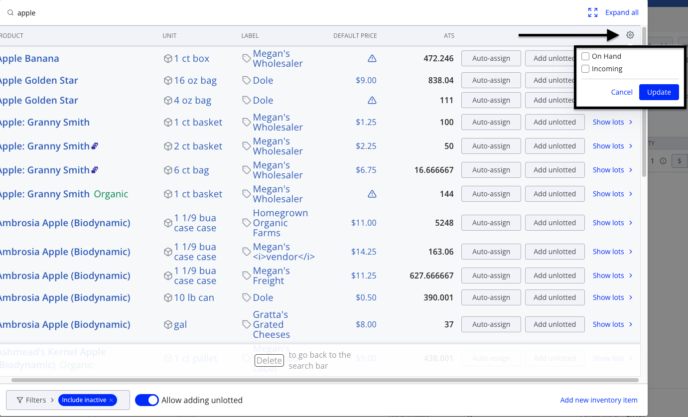Click the Expand all link

click(x=622, y=12)
